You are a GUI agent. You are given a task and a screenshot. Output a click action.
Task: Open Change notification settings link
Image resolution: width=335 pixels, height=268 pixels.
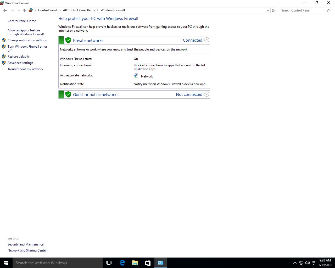click(x=27, y=40)
